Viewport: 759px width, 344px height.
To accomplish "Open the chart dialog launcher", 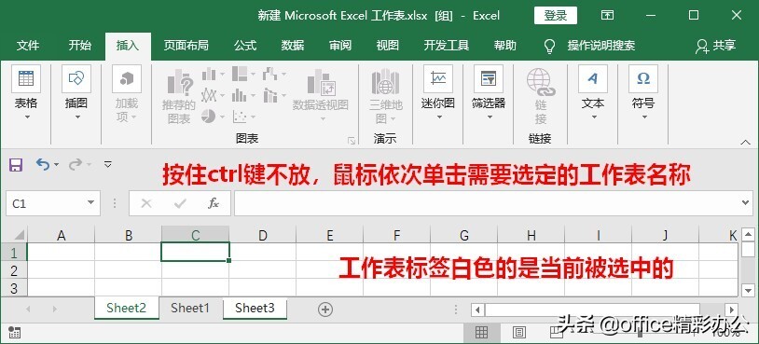I will [x=352, y=141].
